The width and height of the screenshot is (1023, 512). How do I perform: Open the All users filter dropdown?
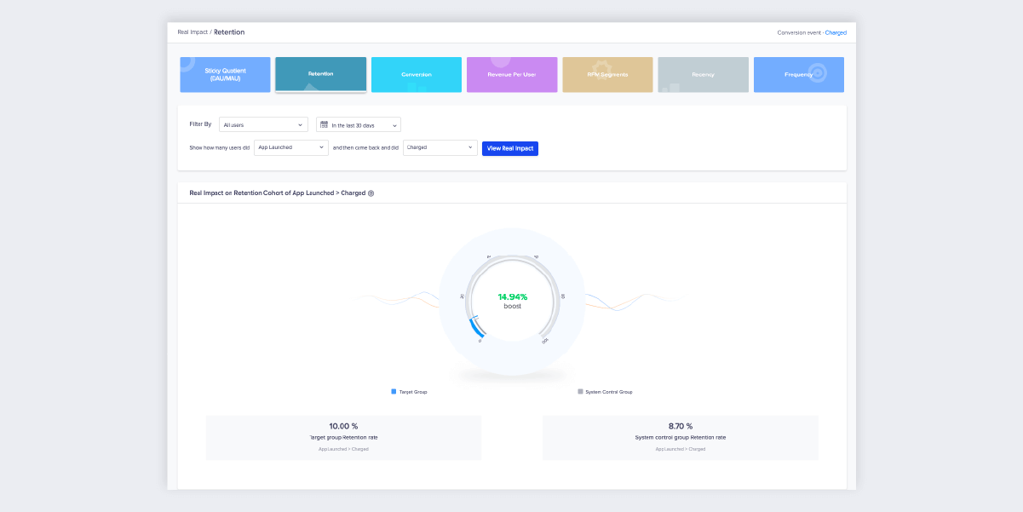point(263,124)
